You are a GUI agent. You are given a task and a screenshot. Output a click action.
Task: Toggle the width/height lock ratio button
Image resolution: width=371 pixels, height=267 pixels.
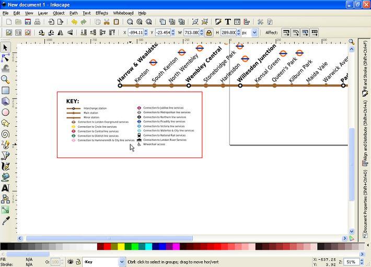(x=208, y=32)
